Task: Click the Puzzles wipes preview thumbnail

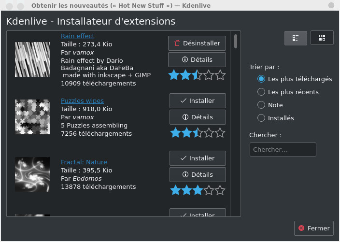Action: [32, 117]
